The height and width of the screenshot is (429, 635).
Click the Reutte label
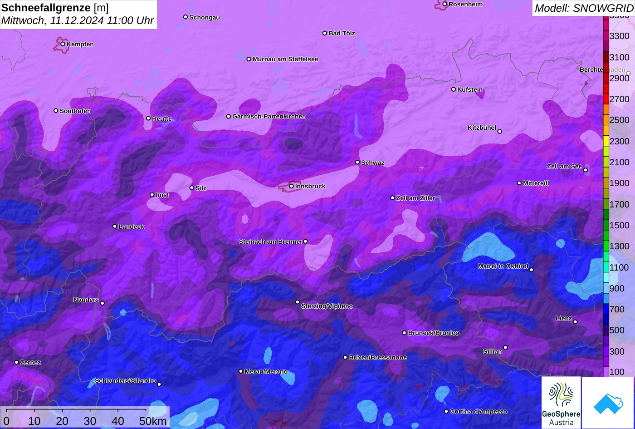coord(162,118)
